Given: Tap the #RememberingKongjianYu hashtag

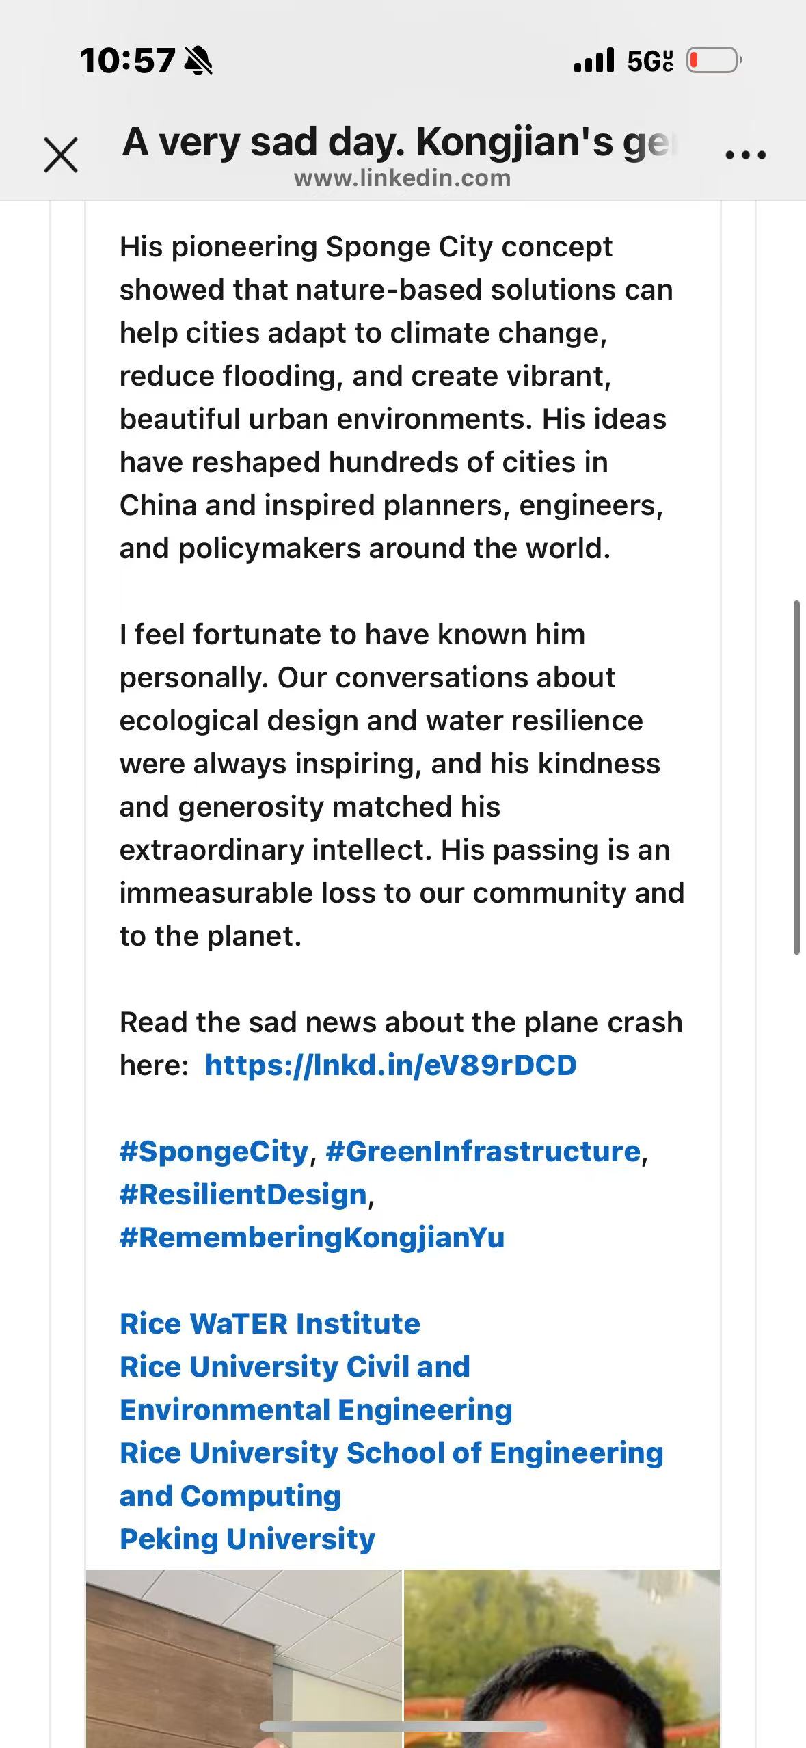Looking at the screenshot, I should [312, 1238].
